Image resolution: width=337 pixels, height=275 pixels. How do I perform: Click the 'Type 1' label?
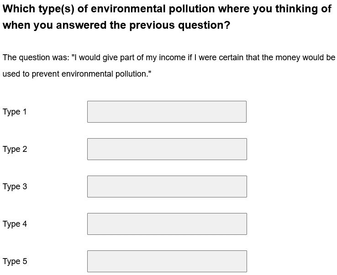tap(15, 112)
